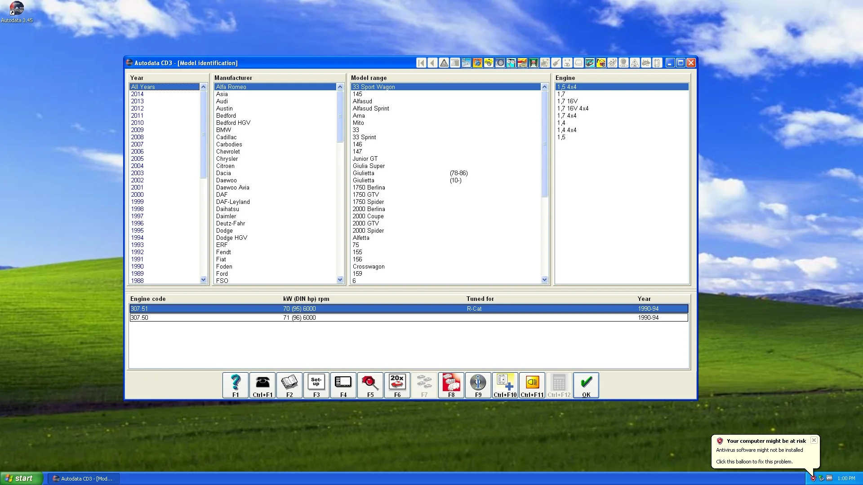
Task: Open the Set-up F3 button
Action: 316,385
